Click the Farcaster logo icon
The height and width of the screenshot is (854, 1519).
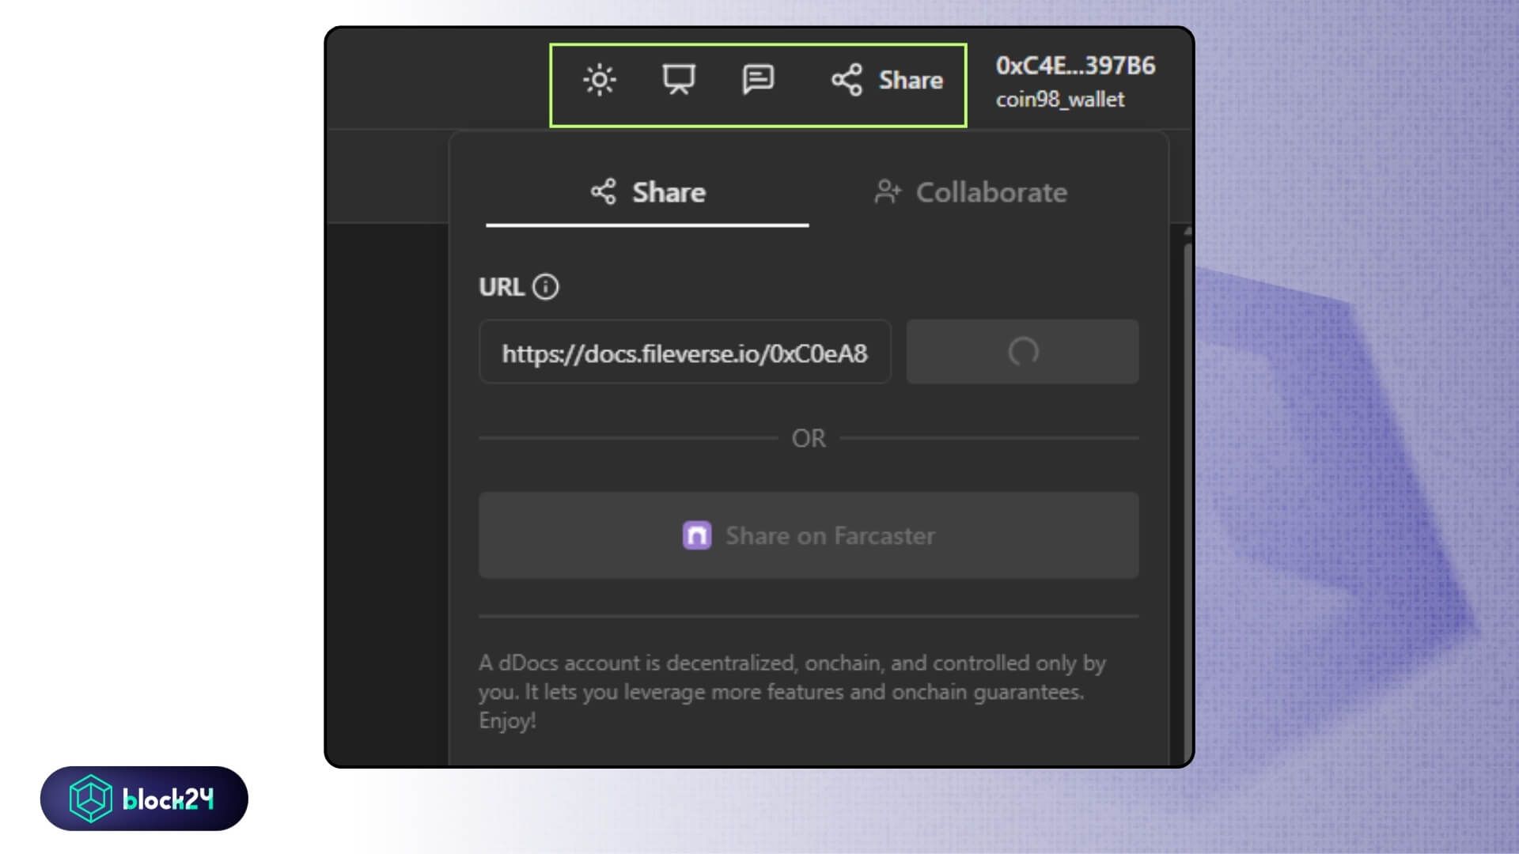697,535
